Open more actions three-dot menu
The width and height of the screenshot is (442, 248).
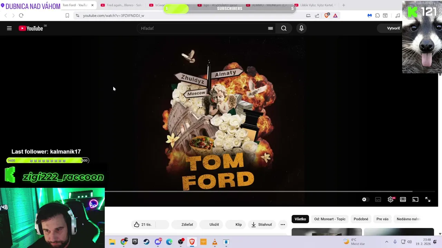[x=283, y=225]
